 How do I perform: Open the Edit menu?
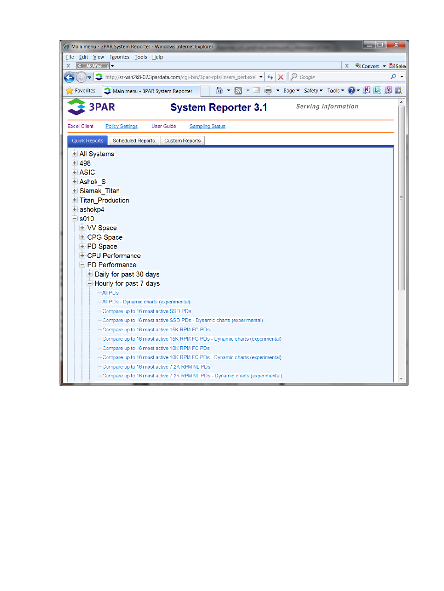point(83,57)
